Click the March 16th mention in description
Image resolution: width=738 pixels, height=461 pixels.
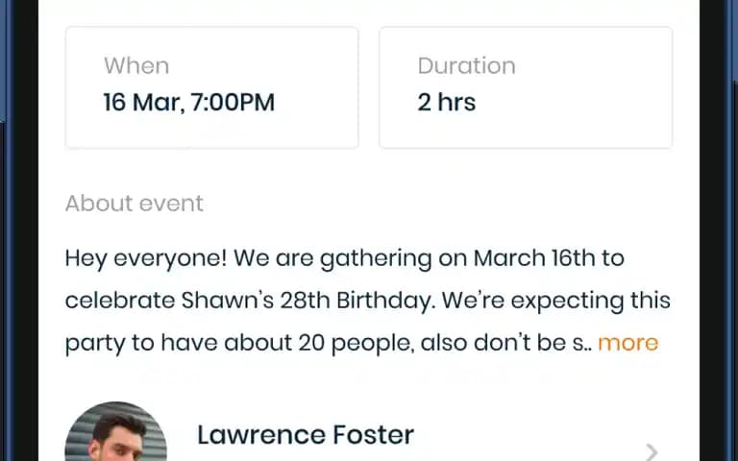[x=534, y=257]
